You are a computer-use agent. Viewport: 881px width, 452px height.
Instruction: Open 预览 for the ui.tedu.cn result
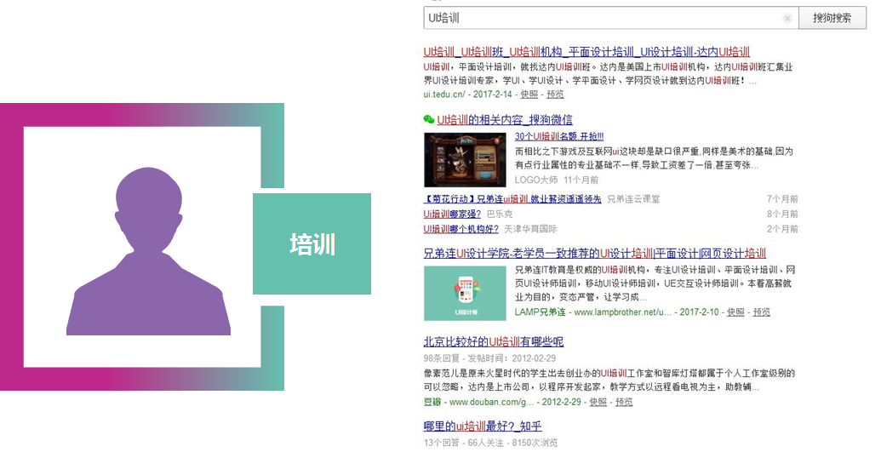coord(555,94)
